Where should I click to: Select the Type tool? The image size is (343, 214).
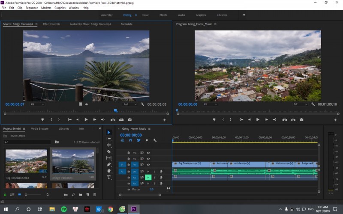point(109,177)
